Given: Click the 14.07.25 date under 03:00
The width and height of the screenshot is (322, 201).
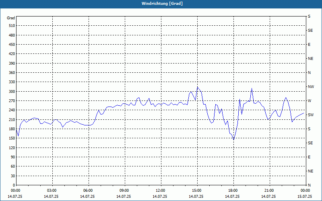Looking at the screenshot, I should point(51,196).
